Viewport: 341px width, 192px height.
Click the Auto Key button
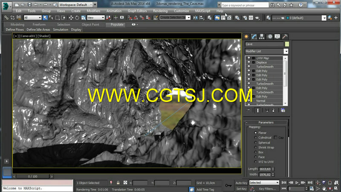[241, 183]
